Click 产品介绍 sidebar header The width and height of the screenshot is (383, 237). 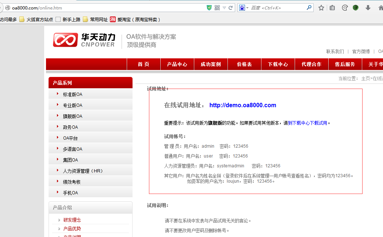[91, 207]
